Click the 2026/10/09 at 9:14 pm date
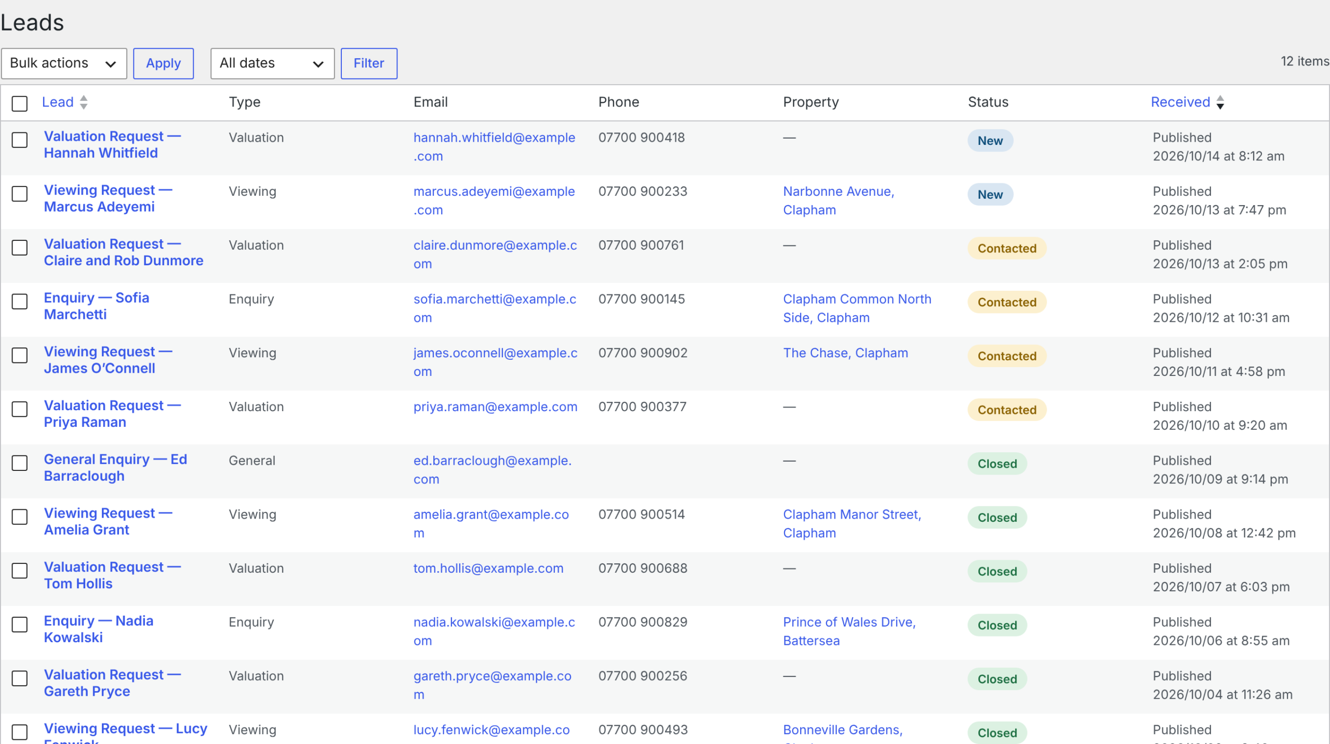Viewport: 1330px width, 744px height. click(1220, 479)
